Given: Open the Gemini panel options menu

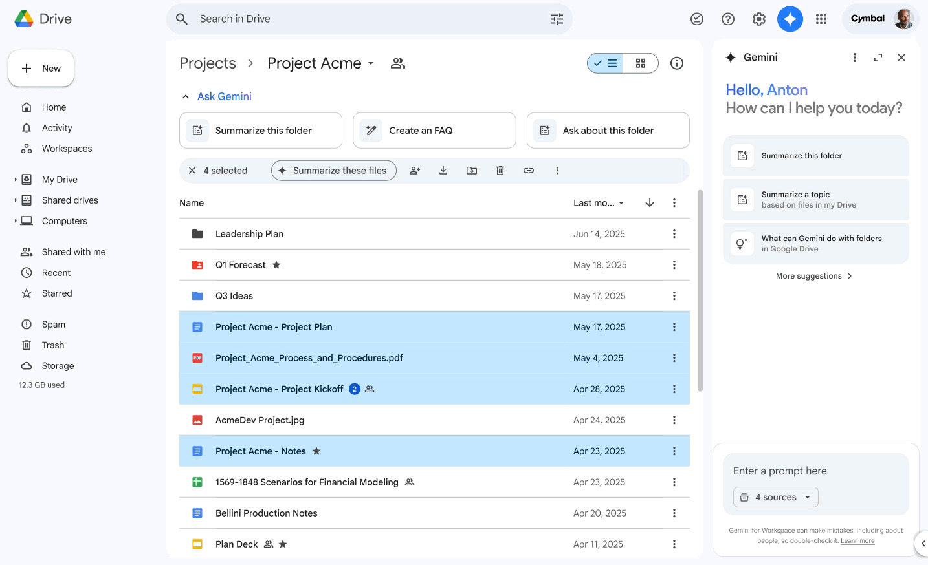Looking at the screenshot, I should coord(854,57).
